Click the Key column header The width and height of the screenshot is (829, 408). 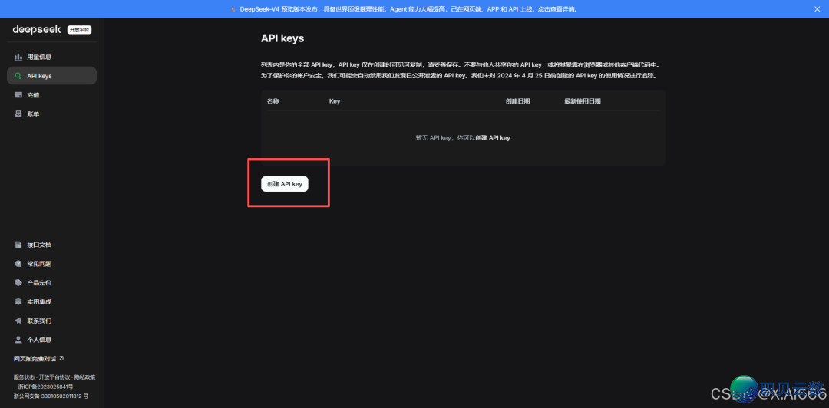[335, 101]
